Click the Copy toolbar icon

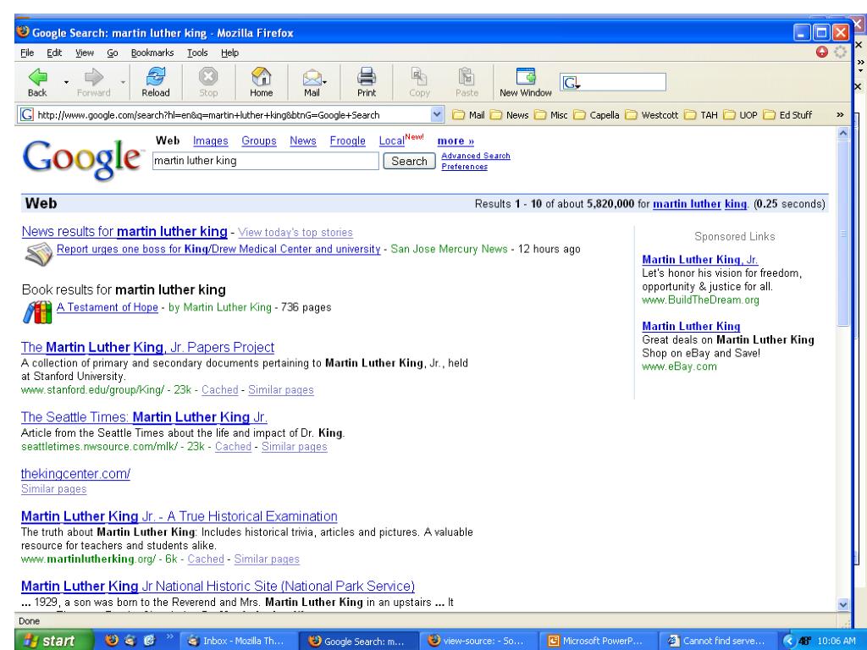[x=419, y=77]
